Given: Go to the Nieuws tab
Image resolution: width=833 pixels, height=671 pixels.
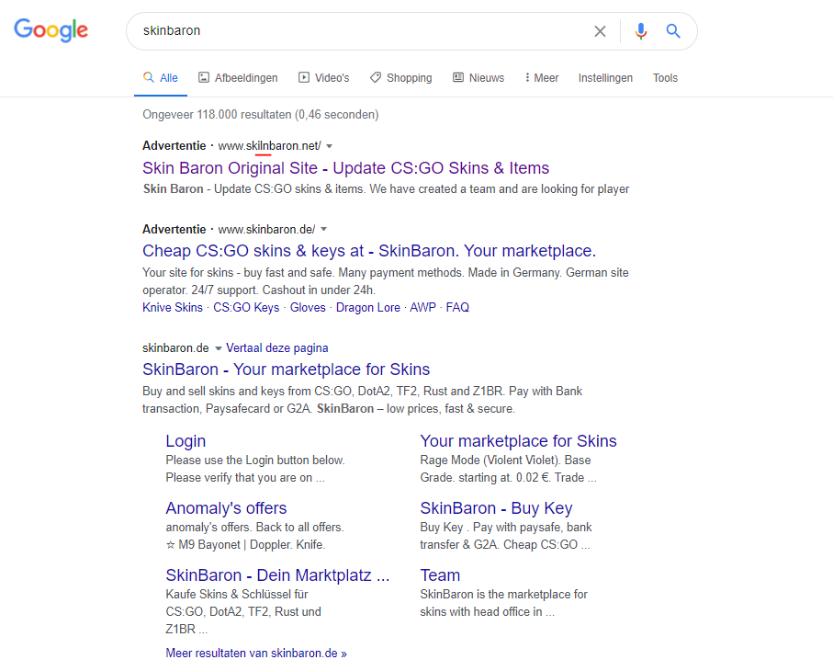Looking at the screenshot, I should coord(478,77).
